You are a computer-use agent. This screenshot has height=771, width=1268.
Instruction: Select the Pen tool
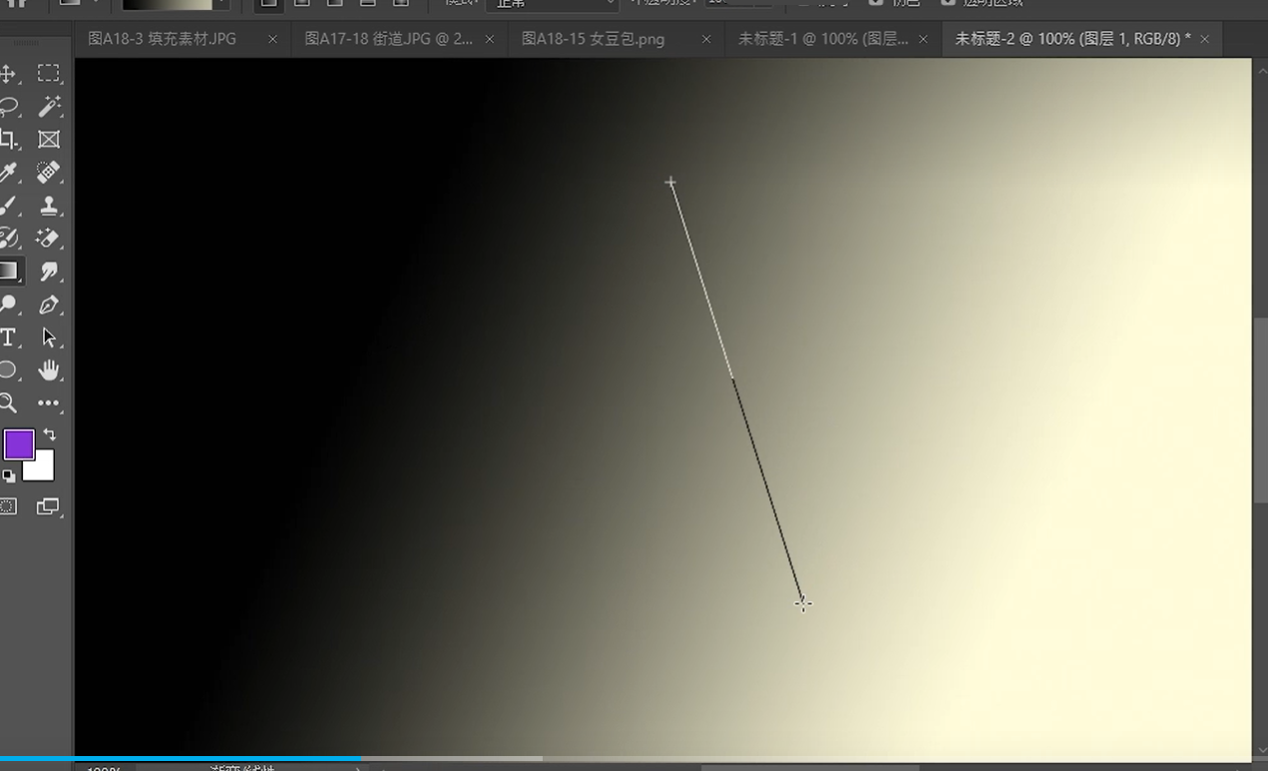pyautogui.click(x=48, y=304)
